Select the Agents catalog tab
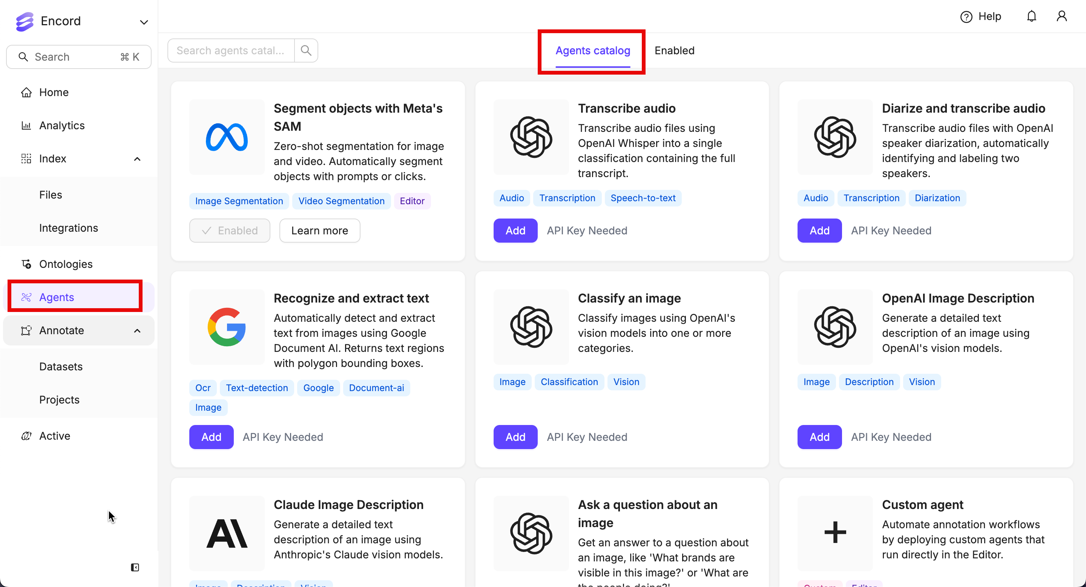 click(592, 50)
